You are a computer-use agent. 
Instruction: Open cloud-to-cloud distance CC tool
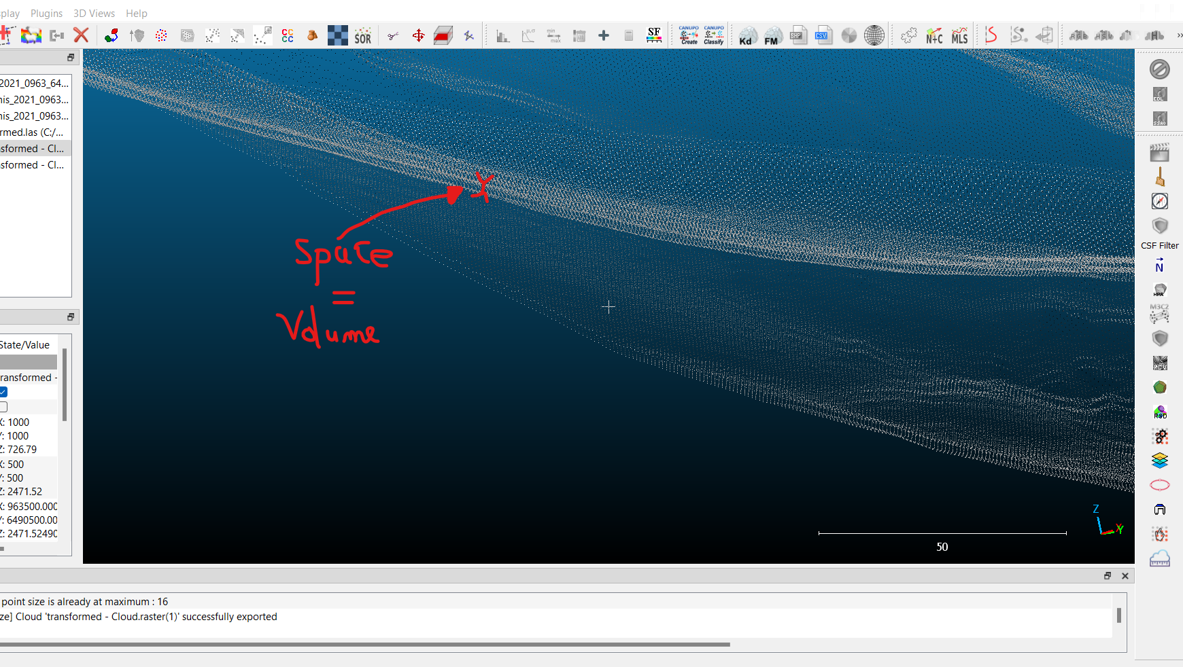[x=288, y=35]
